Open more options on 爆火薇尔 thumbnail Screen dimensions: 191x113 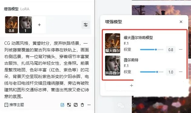tap(118, 36)
